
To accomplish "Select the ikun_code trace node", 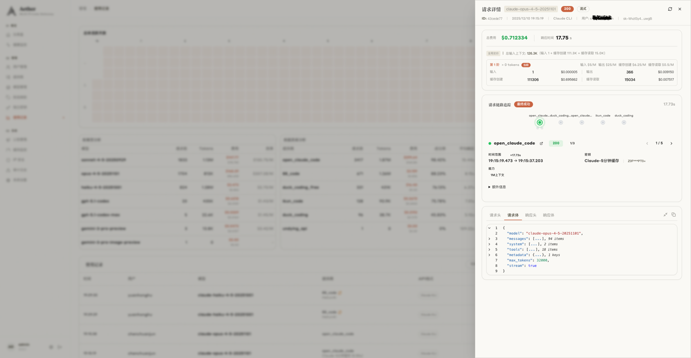I will 602,122.
